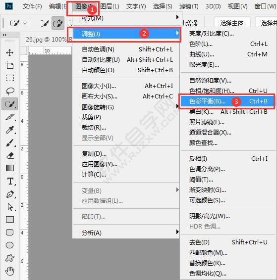277x280 pixels.
Task: Choose Add to Selection brush mode
Action: tap(58, 23)
